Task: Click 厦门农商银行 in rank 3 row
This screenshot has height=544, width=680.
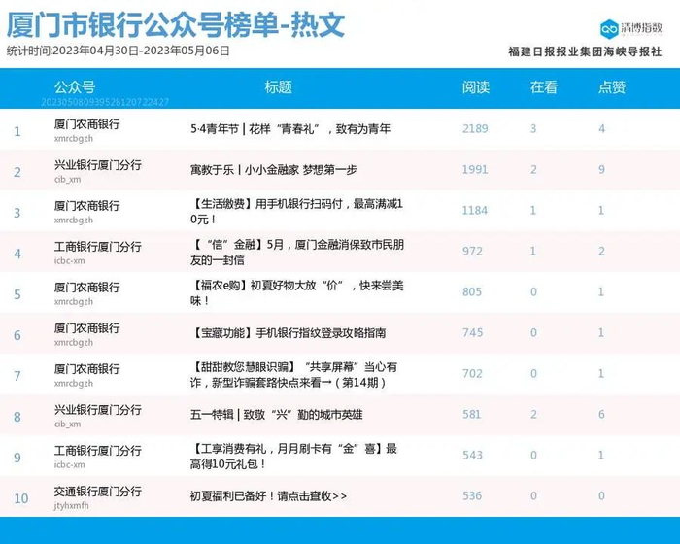Action: pos(86,206)
